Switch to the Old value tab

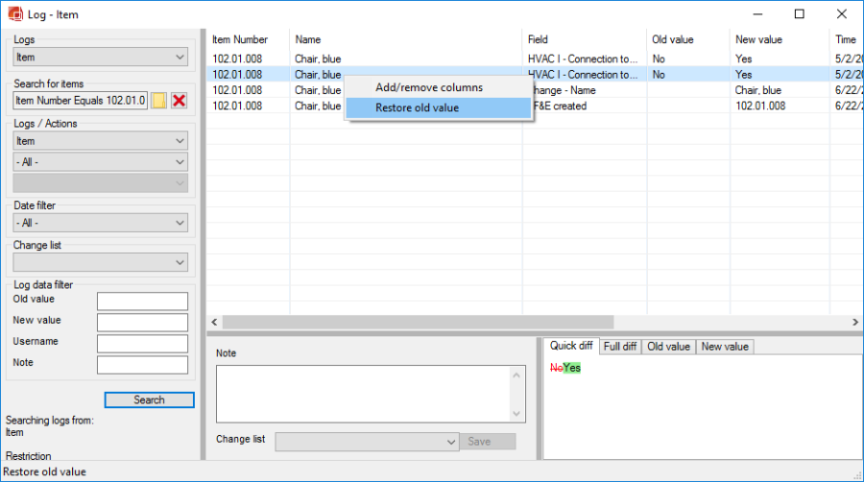tap(668, 347)
